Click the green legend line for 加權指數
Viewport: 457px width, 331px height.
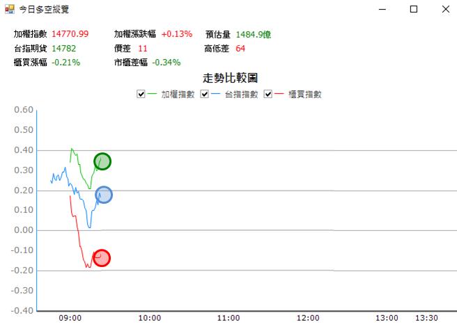pos(152,94)
